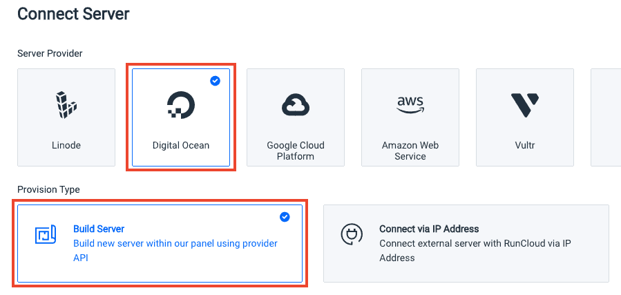Click the Linode logo icon
This screenshot has width=621, height=295.
66,104
